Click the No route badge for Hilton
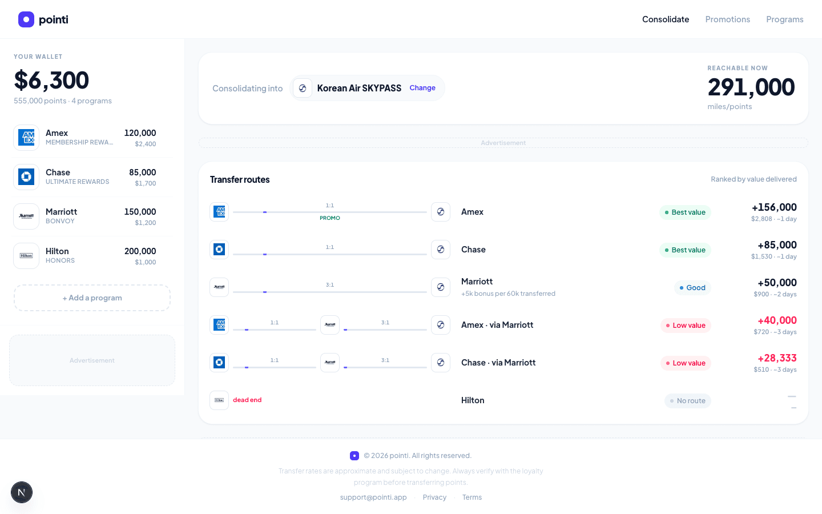822x514 pixels. (x=688, y=401)
